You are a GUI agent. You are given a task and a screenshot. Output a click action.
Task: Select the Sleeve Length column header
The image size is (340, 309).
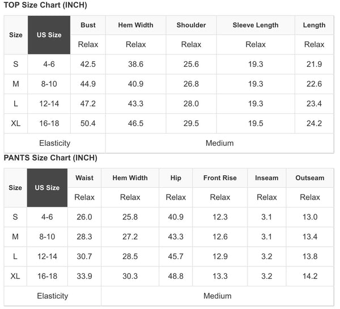click(x=256, y=25)
